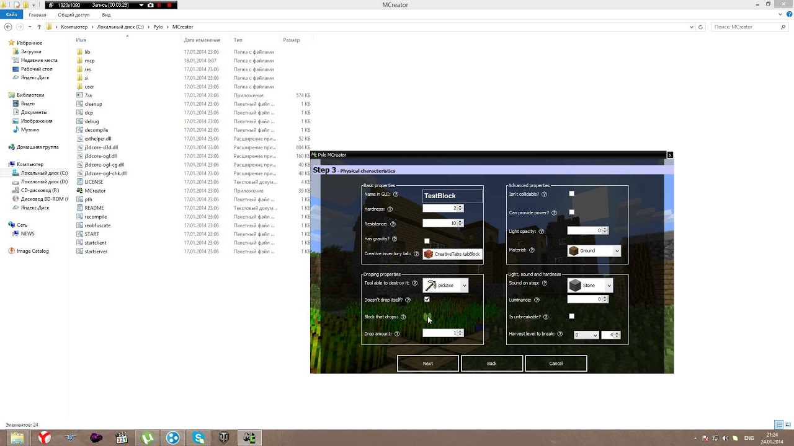Click the Harvest level number stepper showing 4

[x=611, y=335]
